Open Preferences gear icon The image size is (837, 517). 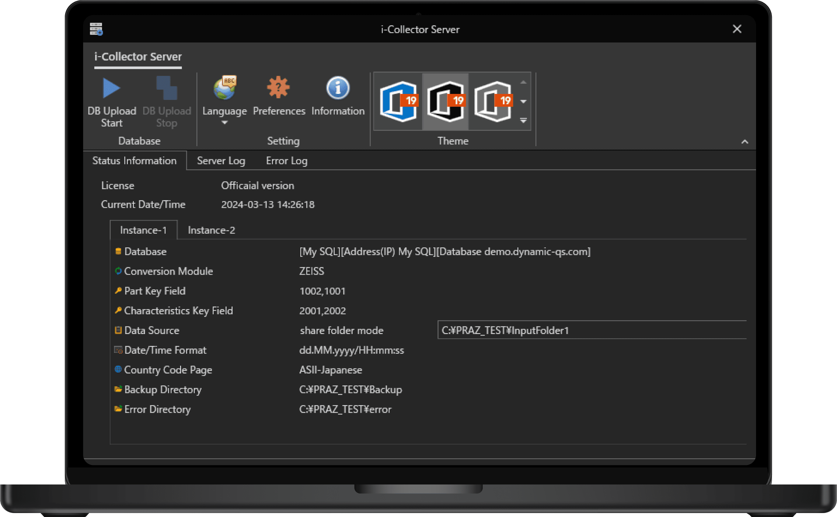click(x=279, y=88)
